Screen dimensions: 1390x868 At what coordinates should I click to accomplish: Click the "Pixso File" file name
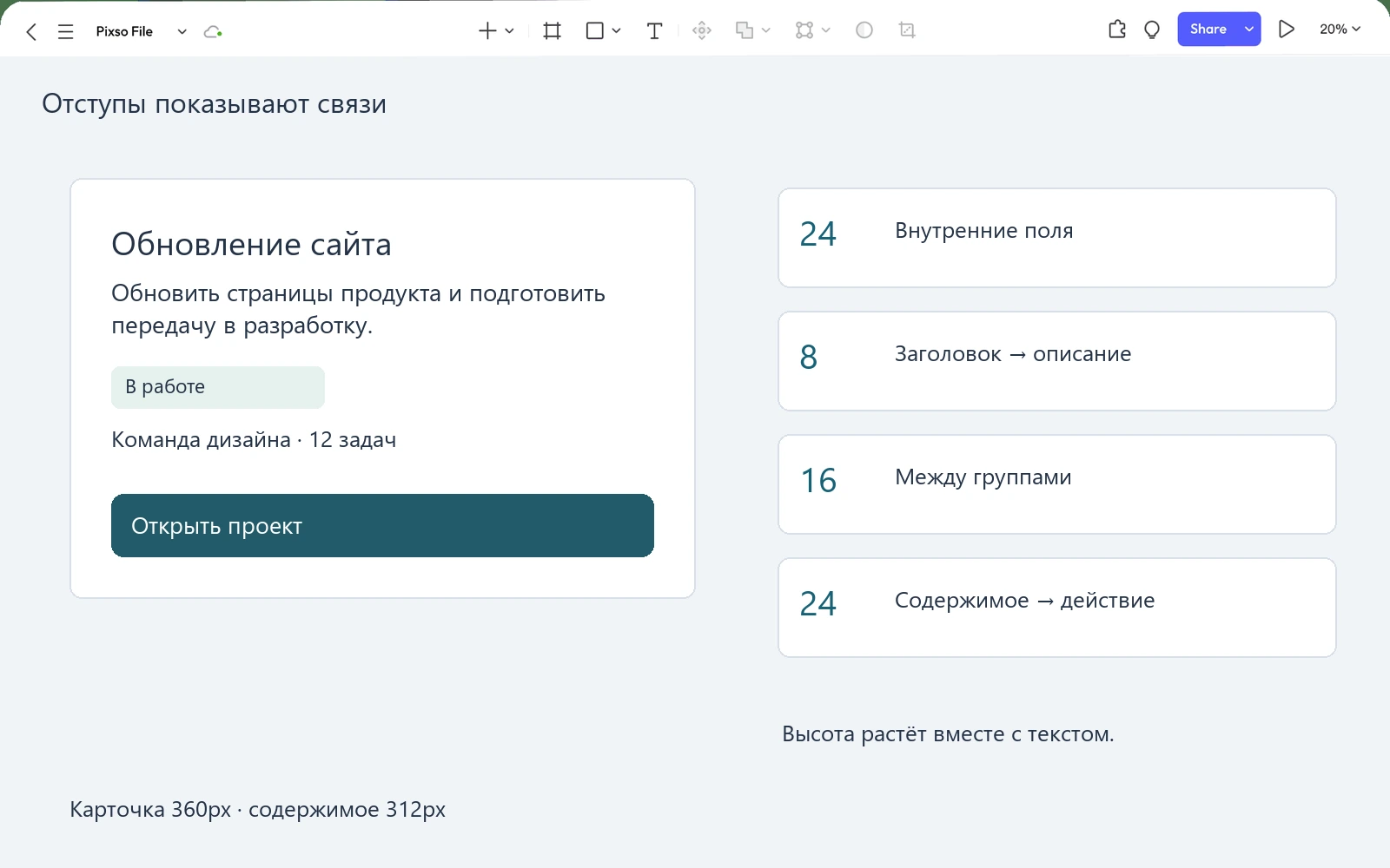click(x=124, y=32)
